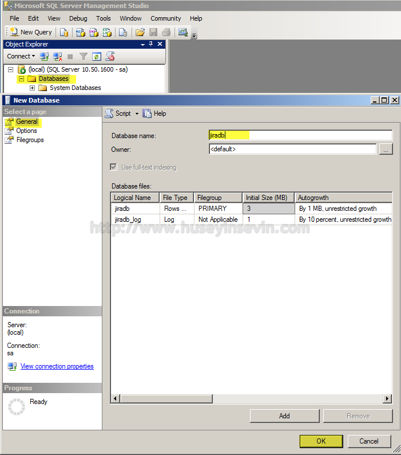
Task: Open the Edit menu
Action: pyautogui.click(x=33, y=18)
